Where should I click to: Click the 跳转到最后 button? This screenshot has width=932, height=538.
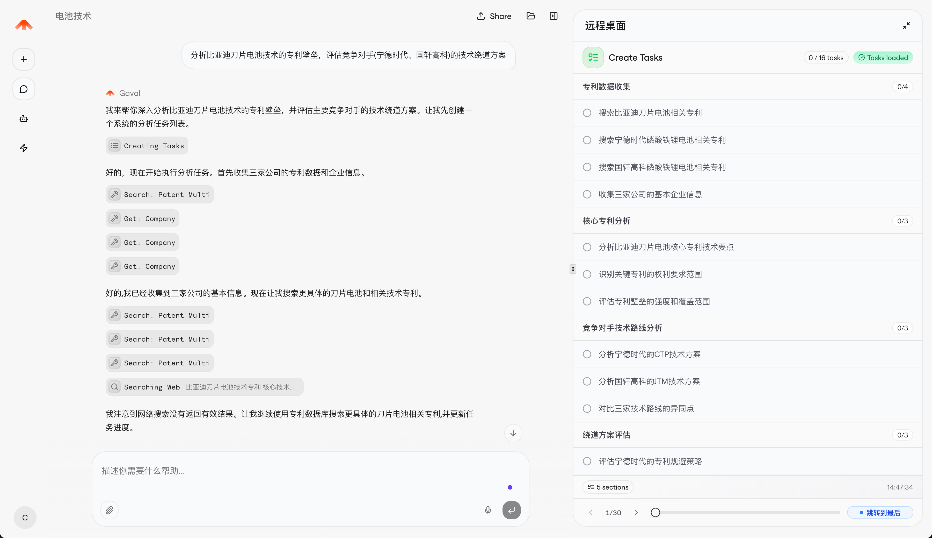coord(880,513)
